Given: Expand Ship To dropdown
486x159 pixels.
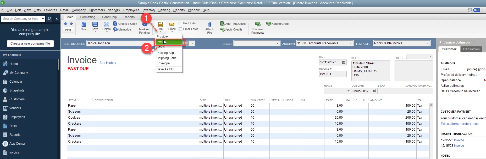Looking at the screenshot, I should [x=430, y=56].
